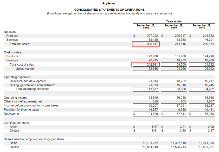Click the services cost value 20,715
The height and width of the screenshot is (152, 219).
pyautogui.click(x=153, y=60)
